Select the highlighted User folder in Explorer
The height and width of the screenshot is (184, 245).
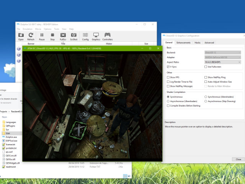(x=12, y=133)
